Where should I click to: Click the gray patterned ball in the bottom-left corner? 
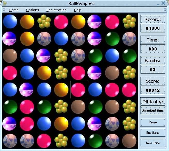[x=10, y=141]
